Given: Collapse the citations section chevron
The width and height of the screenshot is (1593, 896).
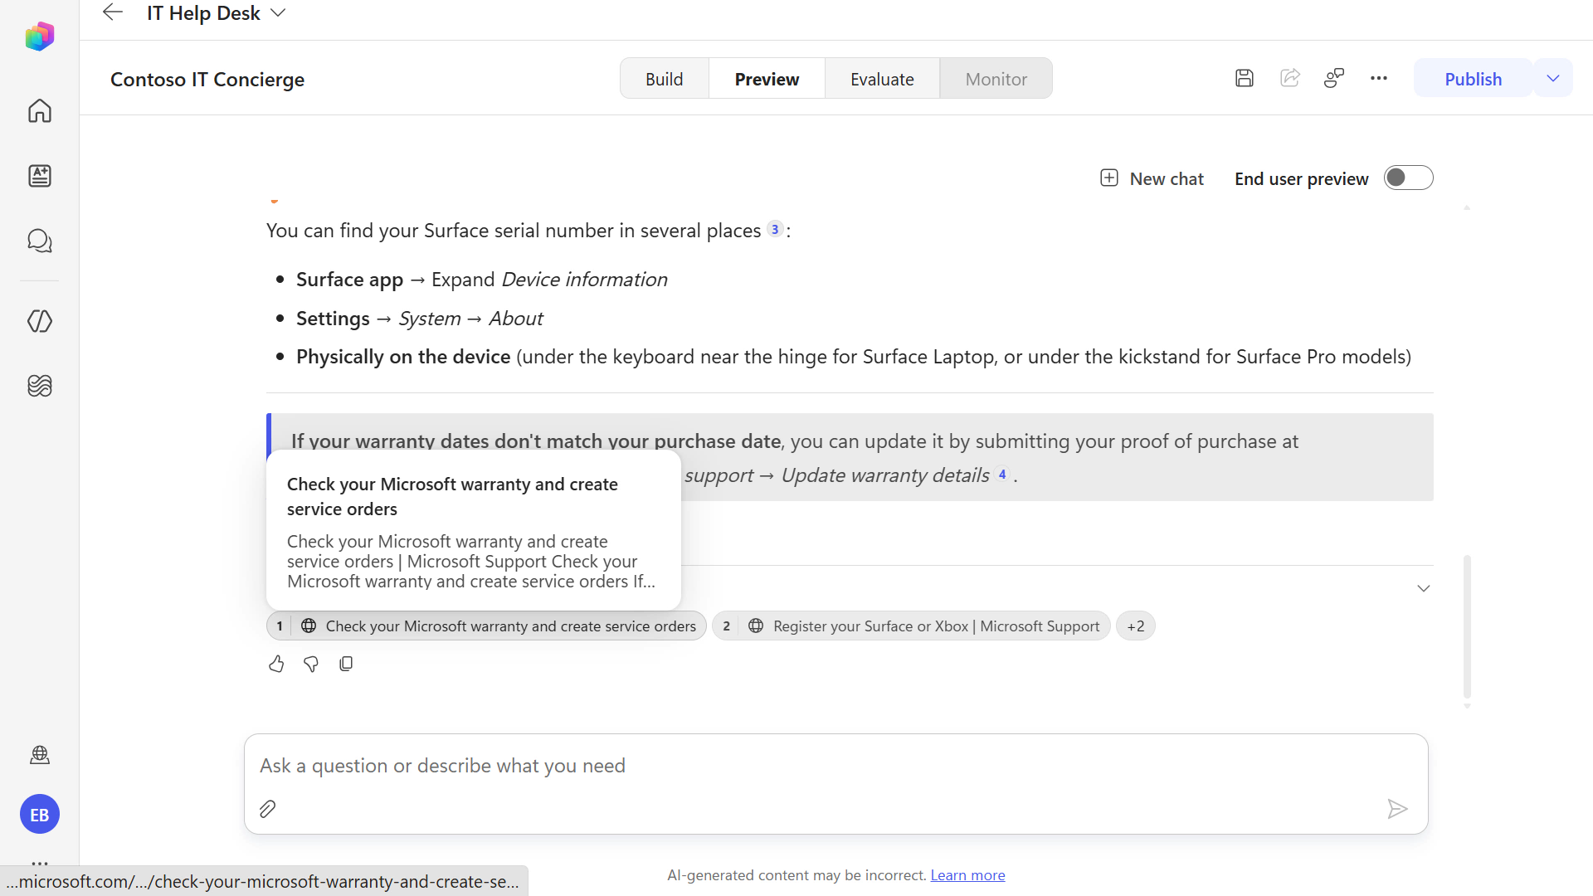Looking at the screenshot, I should click(x=1424, y=588).
